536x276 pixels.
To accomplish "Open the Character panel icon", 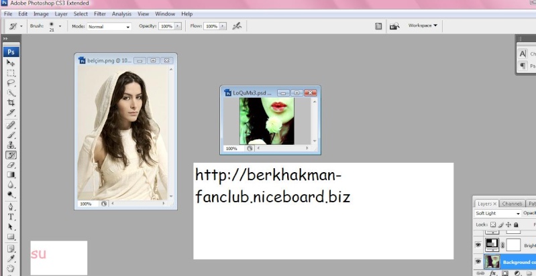I will (x=523, y=54).
